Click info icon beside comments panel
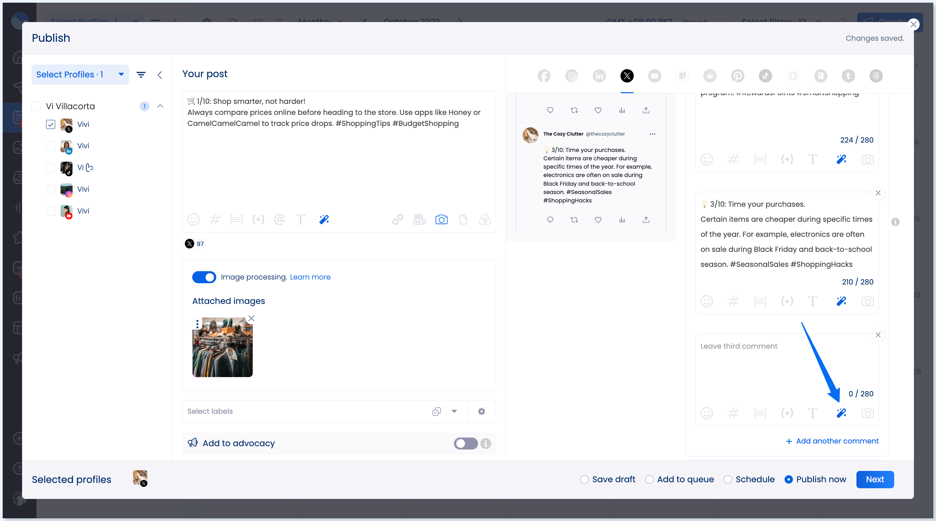 [x=895, y=221]
